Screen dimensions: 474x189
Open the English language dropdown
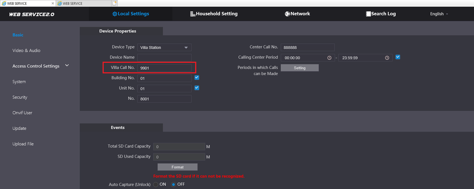click(x=439, y=14)
